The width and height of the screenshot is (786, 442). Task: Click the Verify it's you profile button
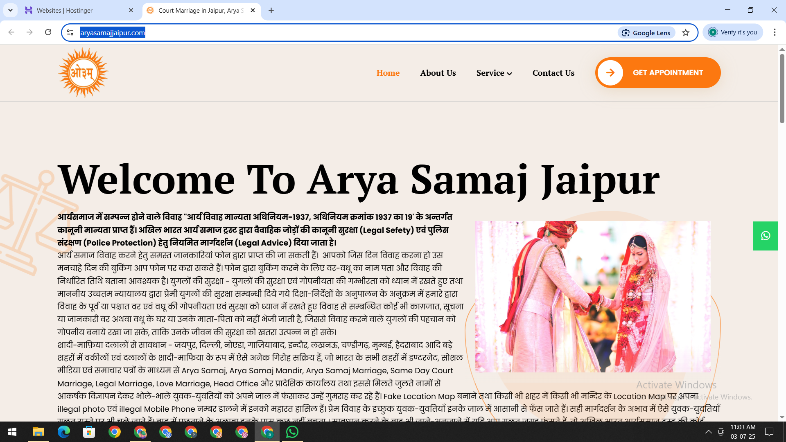coord(733,32)
